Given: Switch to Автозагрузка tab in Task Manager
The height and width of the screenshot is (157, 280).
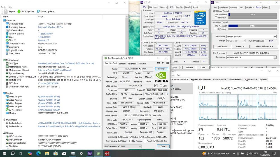Looking at the screenshot, I should tap(219, 79).
